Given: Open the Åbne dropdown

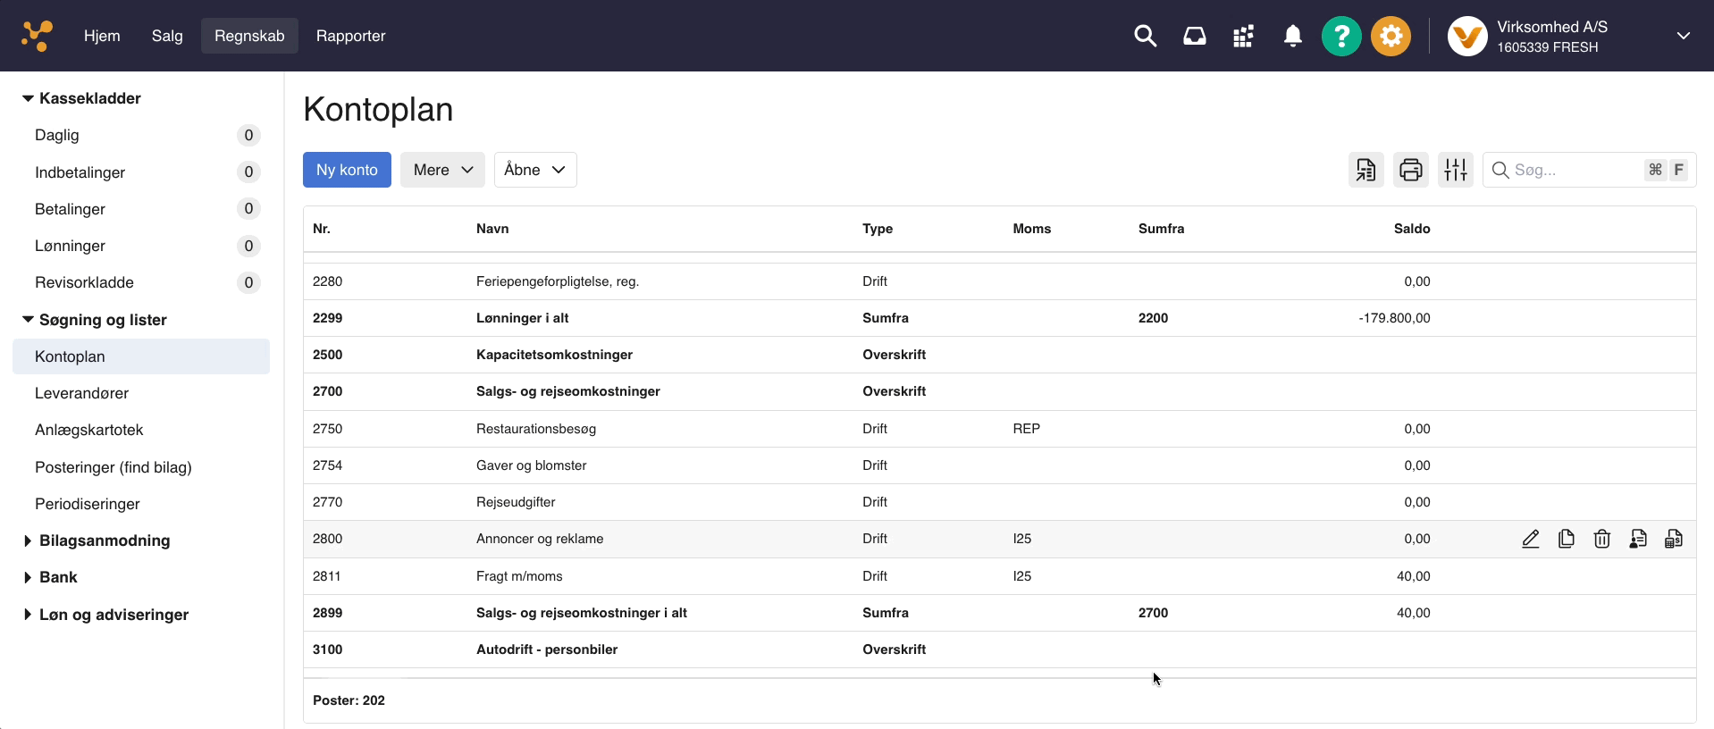Looking at the screenshot, I should point(534,170).
